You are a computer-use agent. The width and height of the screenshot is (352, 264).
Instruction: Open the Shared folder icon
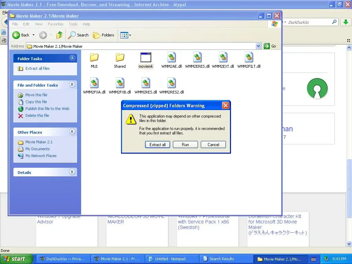[x=120, y=58]
